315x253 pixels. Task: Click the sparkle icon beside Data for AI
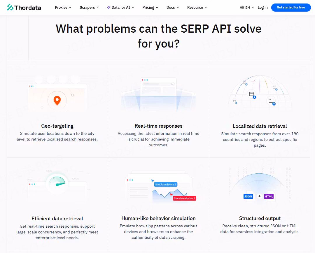click(108, 8)
